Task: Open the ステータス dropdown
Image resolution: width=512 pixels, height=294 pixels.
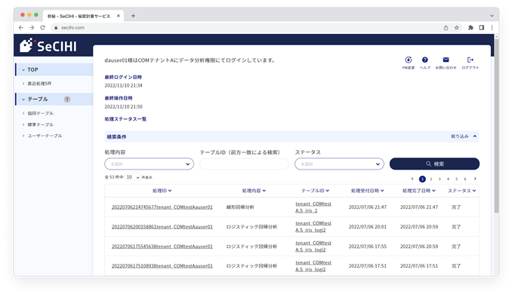Action: point(339,164)
